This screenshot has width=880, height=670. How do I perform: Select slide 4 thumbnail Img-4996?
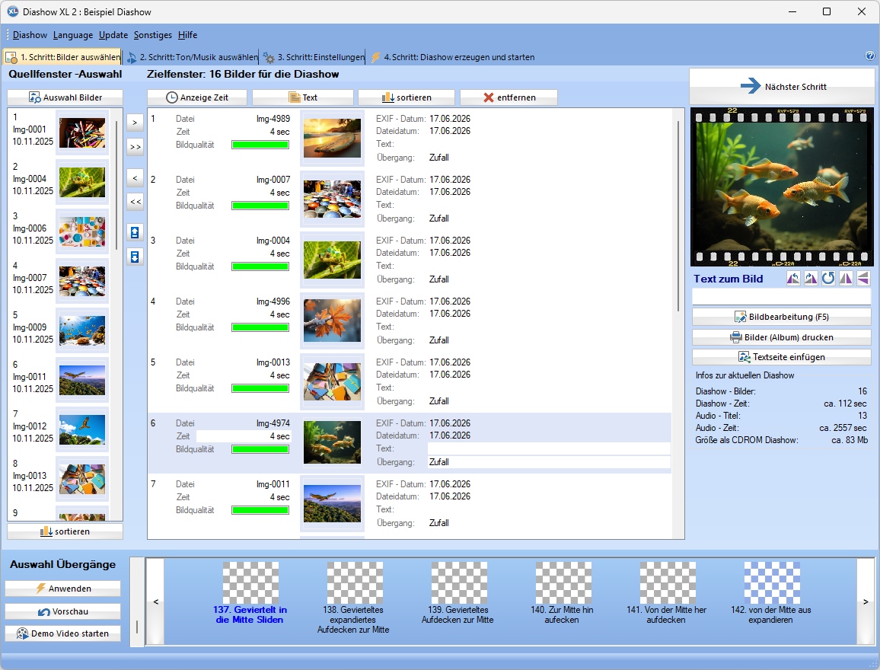click(x=332, y=321)
